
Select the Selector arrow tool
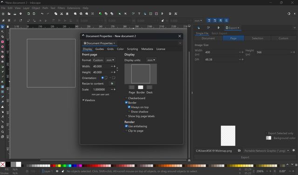2,27
